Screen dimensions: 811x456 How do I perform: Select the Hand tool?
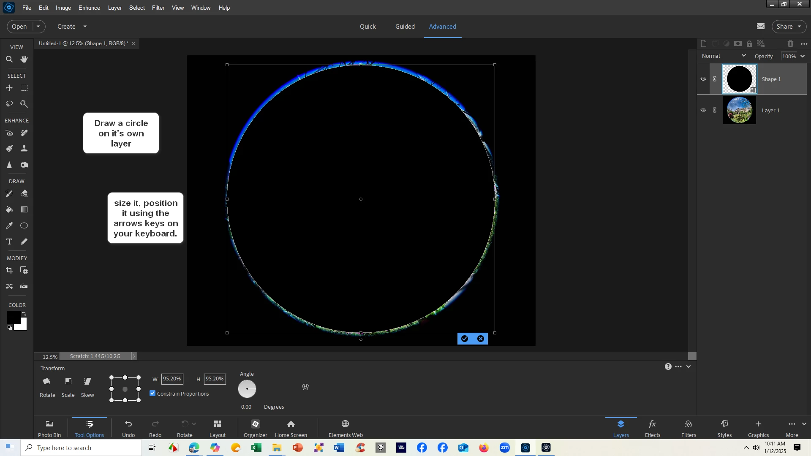pos(24,60)
